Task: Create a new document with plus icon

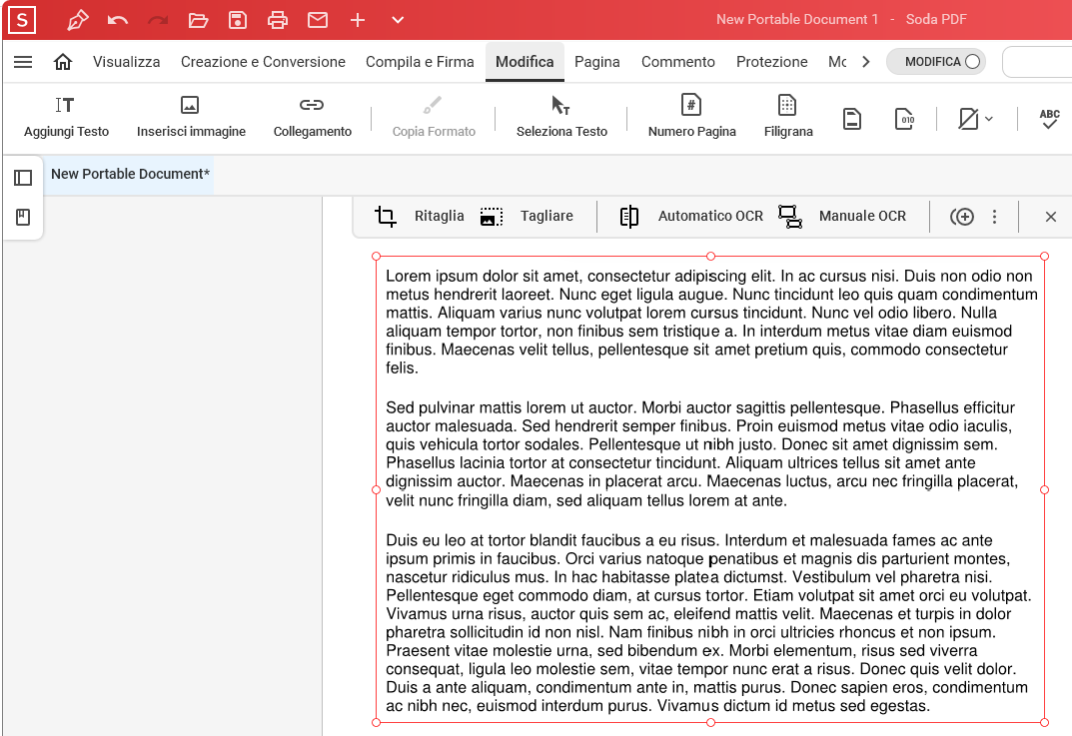Action: coord(358,20)
